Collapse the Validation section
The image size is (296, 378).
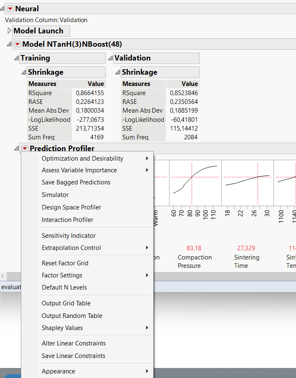click(x=110, y=58)
